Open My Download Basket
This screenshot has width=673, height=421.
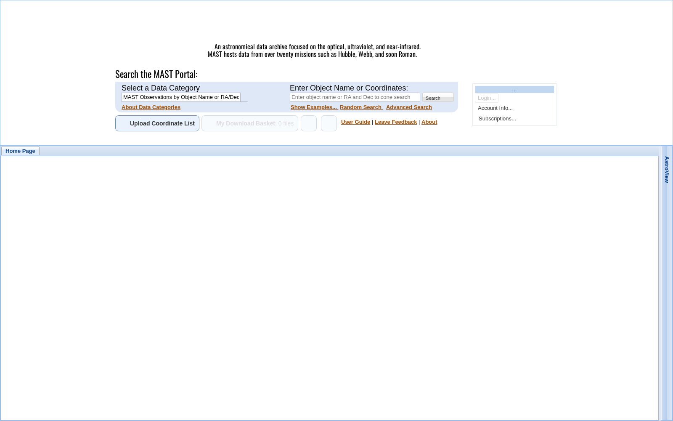click(x=250, y=123)
